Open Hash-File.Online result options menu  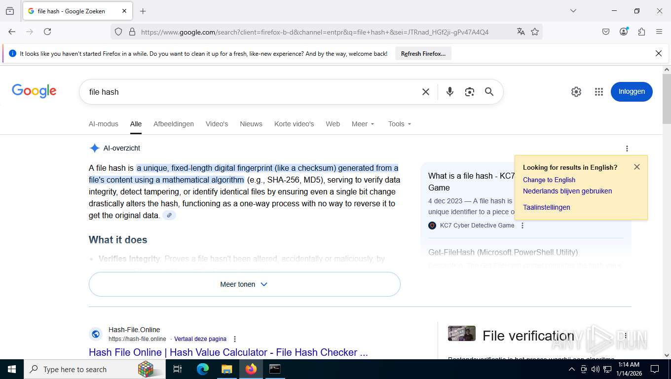coord(235,339)
